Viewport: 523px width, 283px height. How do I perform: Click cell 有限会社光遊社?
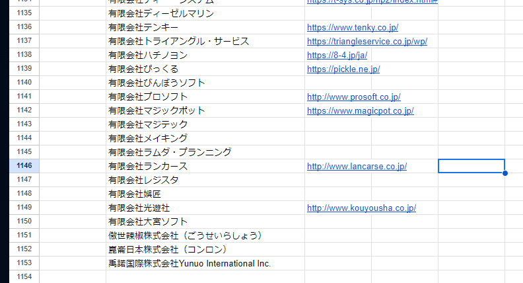[x=205, y=208]
